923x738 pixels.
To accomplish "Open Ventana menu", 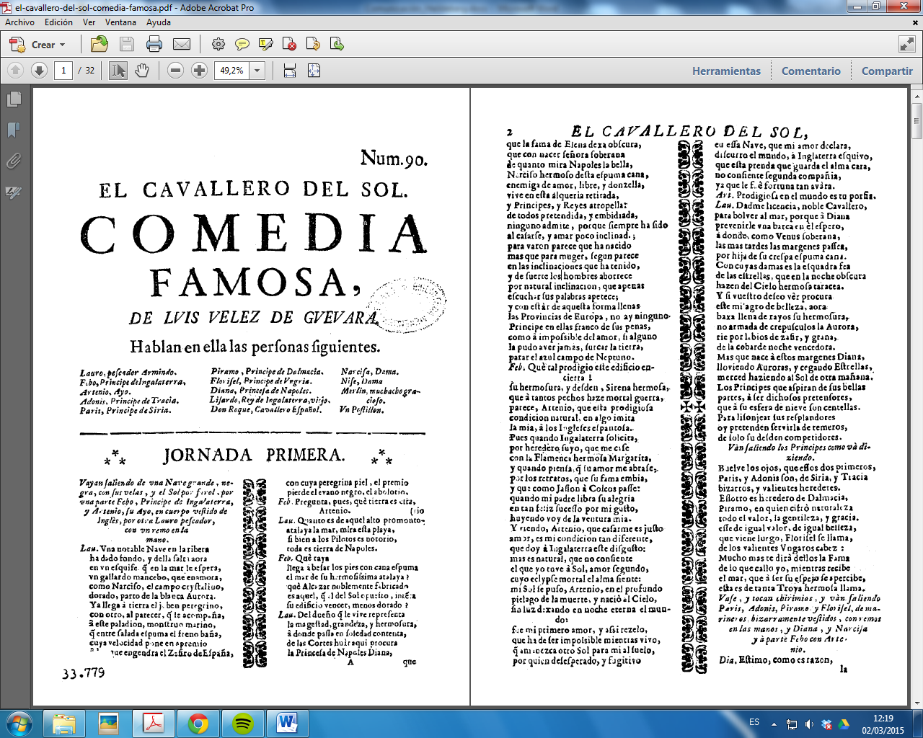I will pyautogui.click(x=120, y=22).
